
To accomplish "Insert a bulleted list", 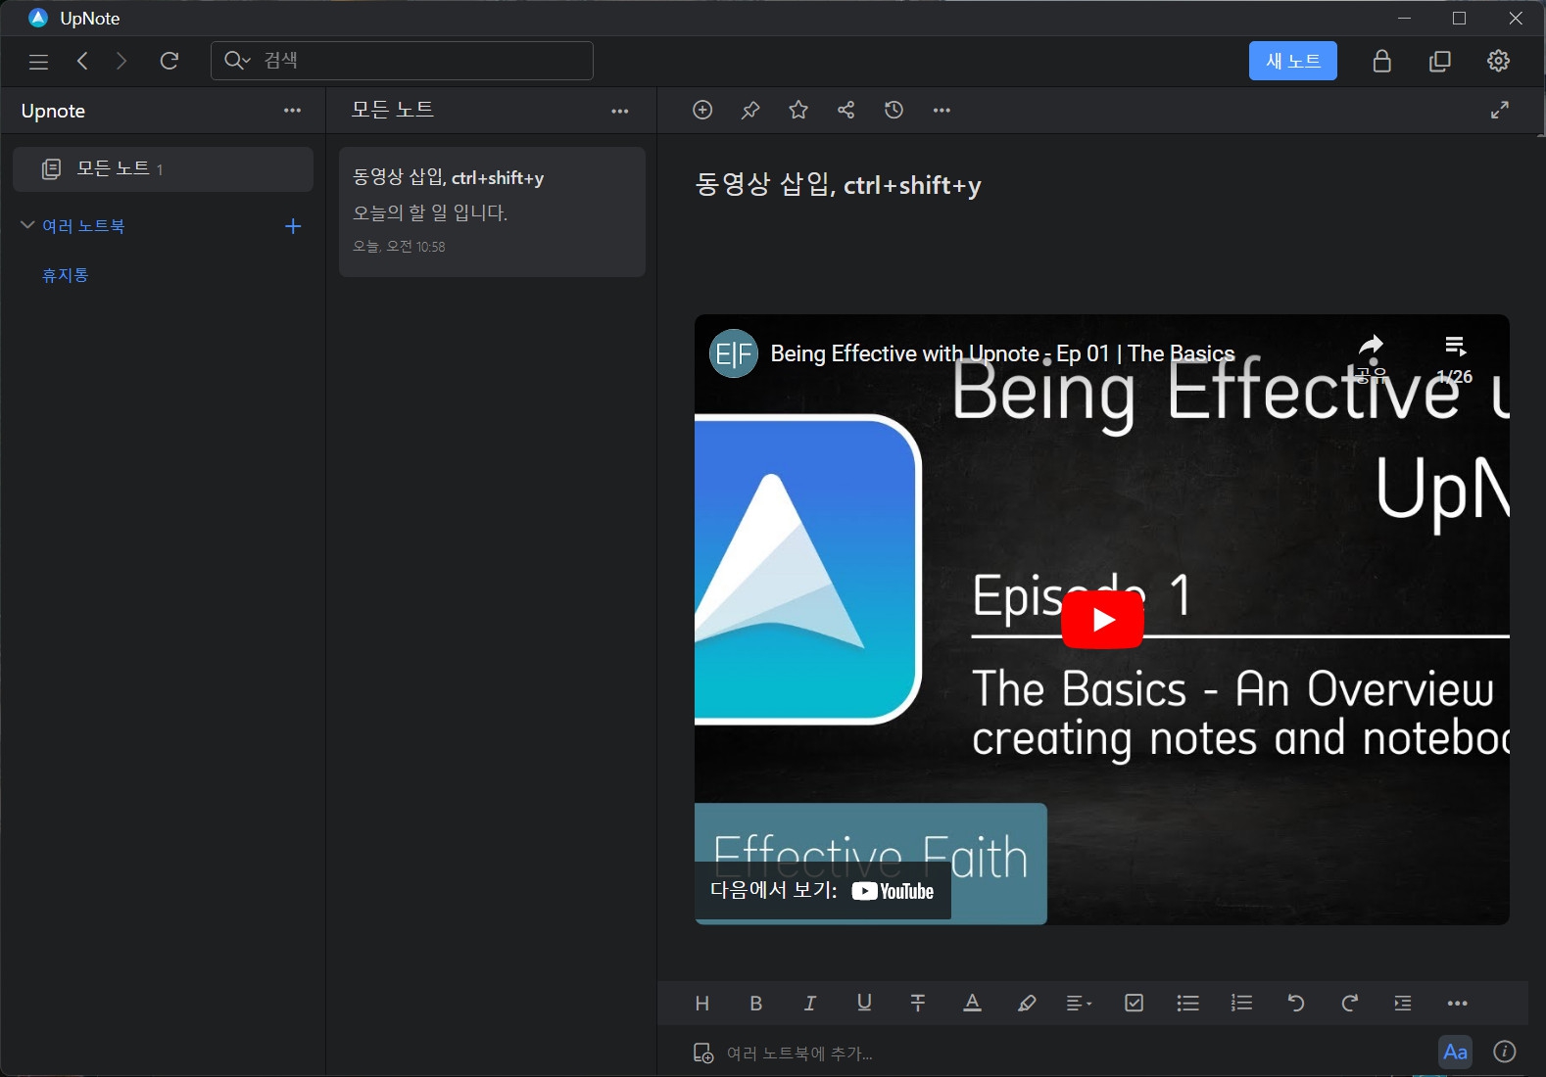I will click(1187, 1003).
